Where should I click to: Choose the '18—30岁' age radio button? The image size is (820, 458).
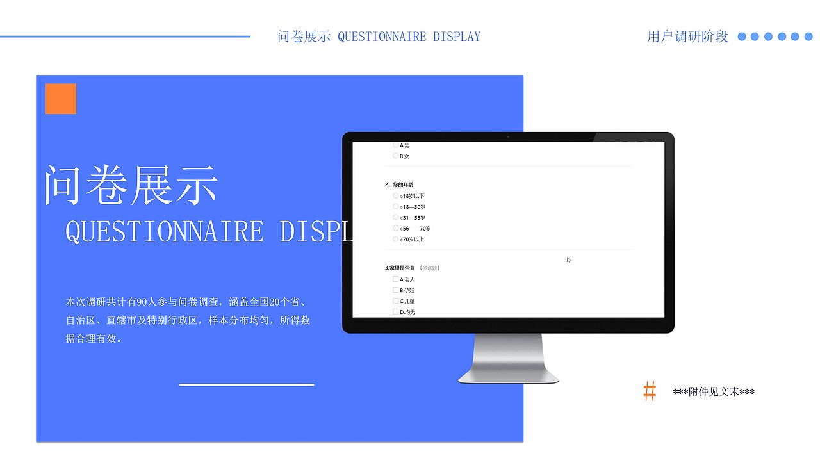(x=396, y=207)
